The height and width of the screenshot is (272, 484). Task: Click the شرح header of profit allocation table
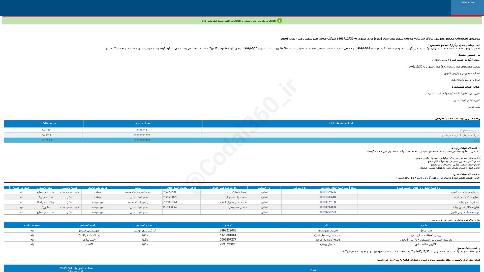pos(313,269)
